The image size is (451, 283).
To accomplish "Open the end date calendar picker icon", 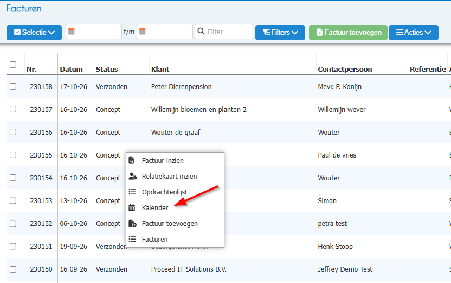I will [143, 31].
